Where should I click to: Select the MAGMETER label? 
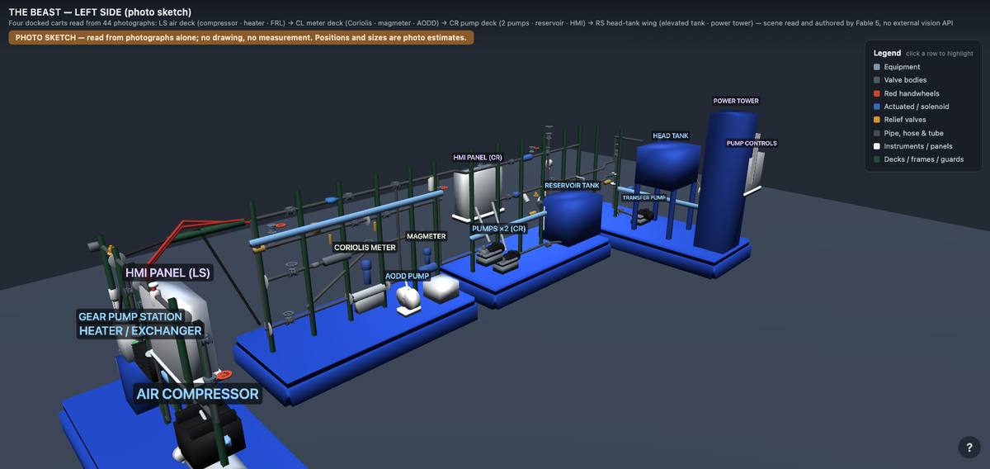427,236
